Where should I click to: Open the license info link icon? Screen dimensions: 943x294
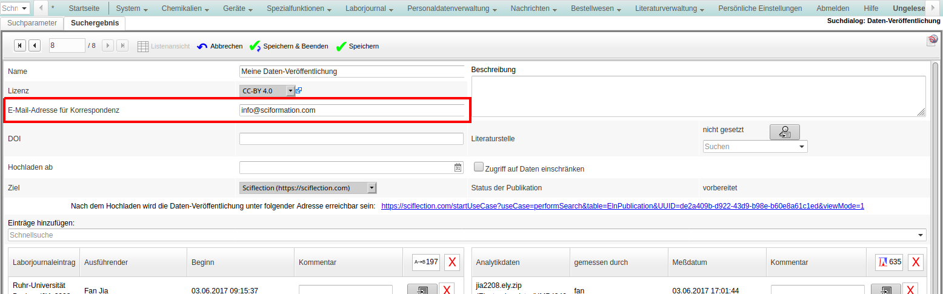(x=299, y=90)
